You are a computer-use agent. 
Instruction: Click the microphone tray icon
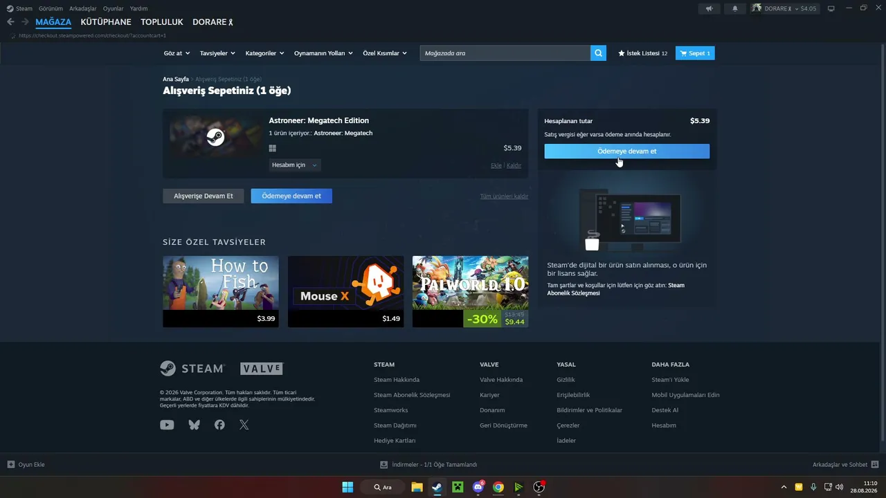pos(813,487)
